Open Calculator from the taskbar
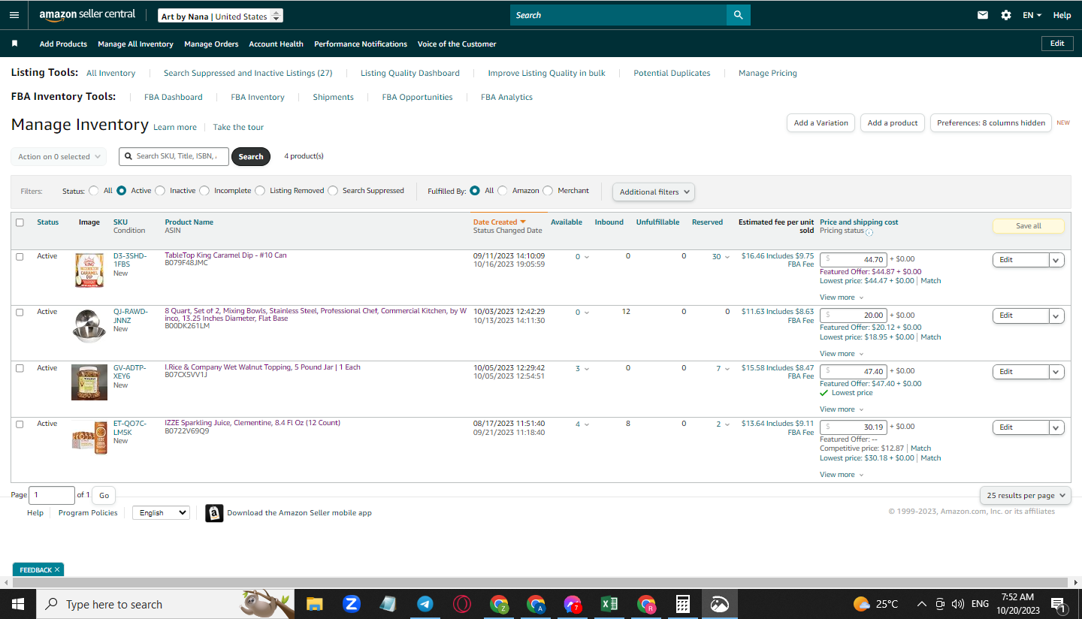1082x619 pixels. click(x=683, y=604)
